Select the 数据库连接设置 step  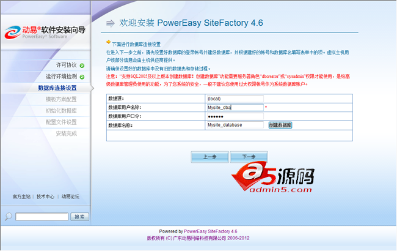click(x=57, y=88)
